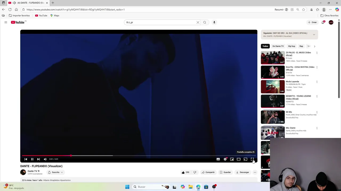Go to the YouTube home logo
The image size is (341, 191).
click(18, 22)
